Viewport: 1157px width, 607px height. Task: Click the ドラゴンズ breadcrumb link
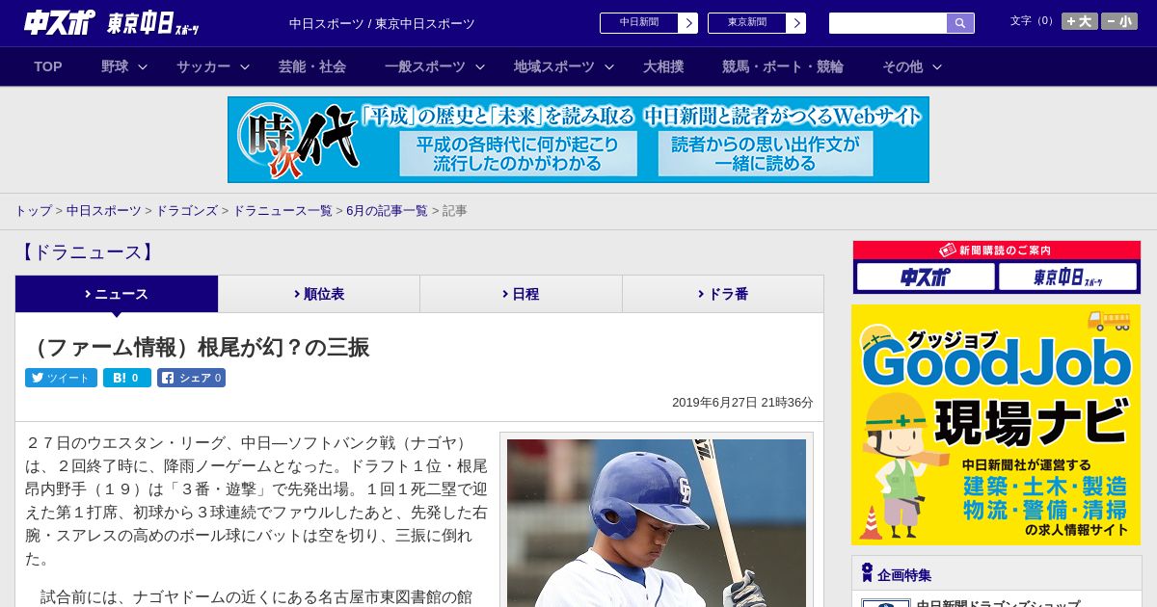coord(187,210)
